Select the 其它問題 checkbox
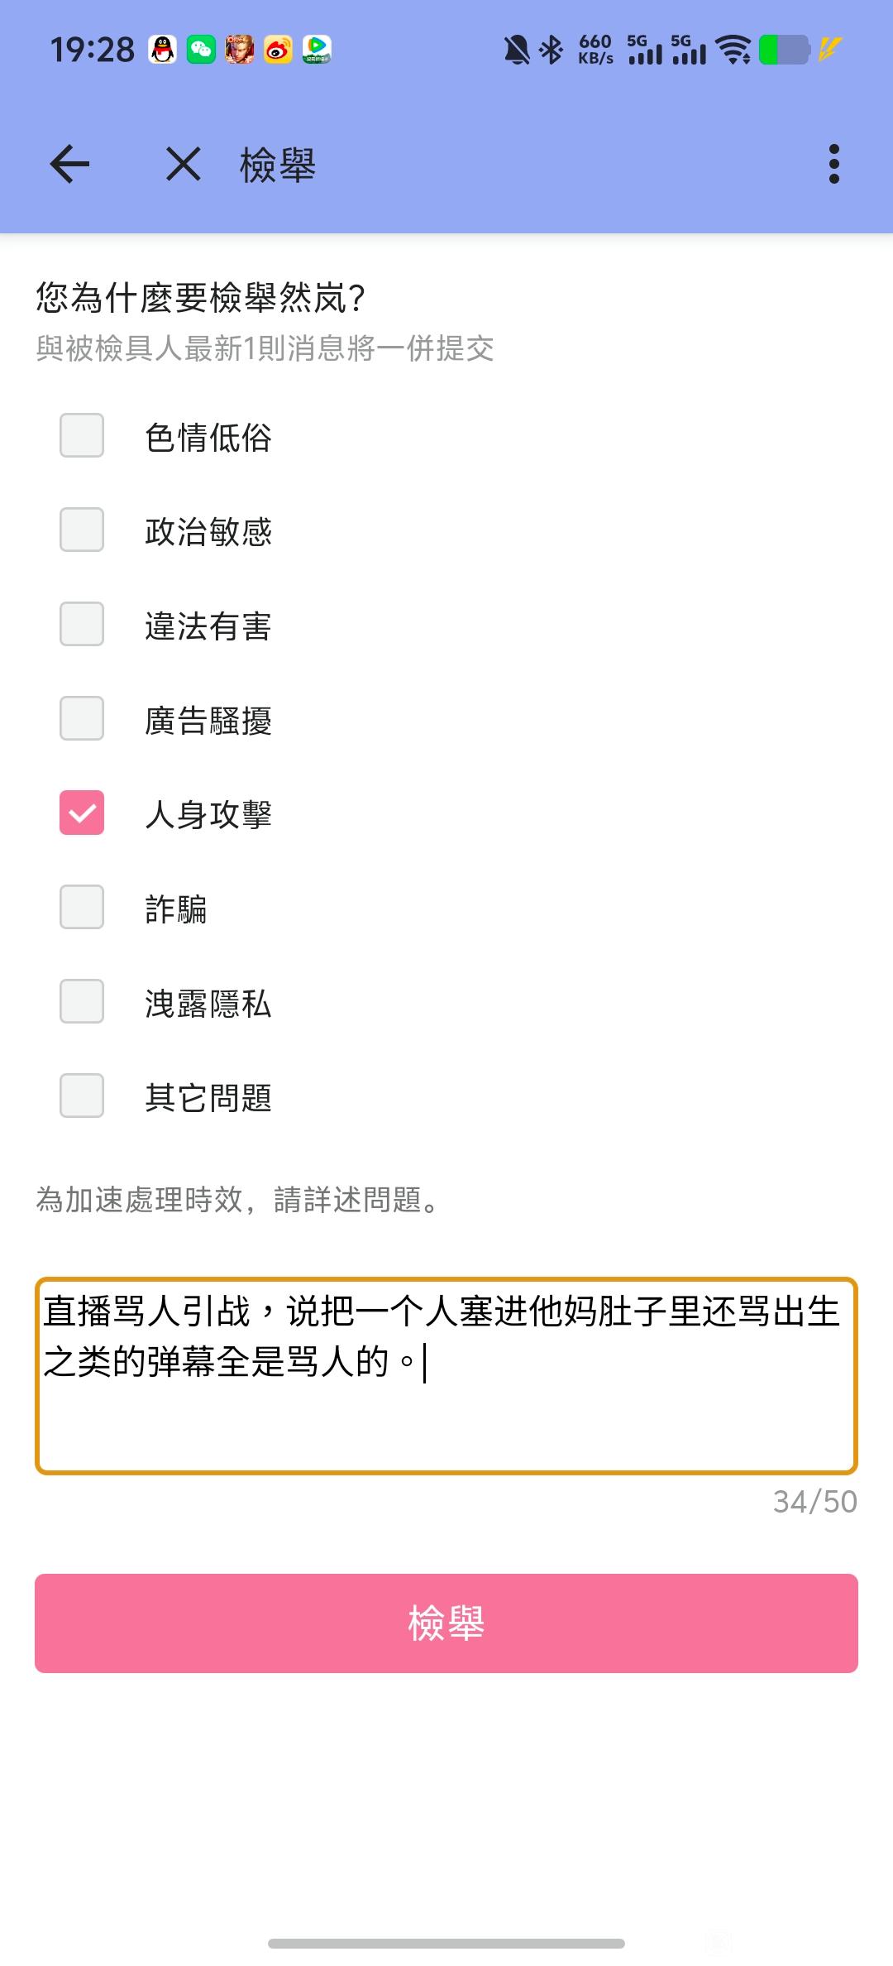Image resolution: width=893 pixels, height=1966 pixels. [x=82, y=1096]
